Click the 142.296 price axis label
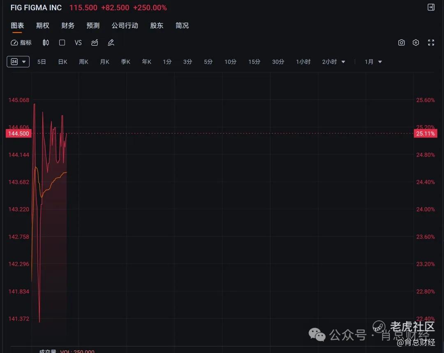 click(x=18, y=264)
